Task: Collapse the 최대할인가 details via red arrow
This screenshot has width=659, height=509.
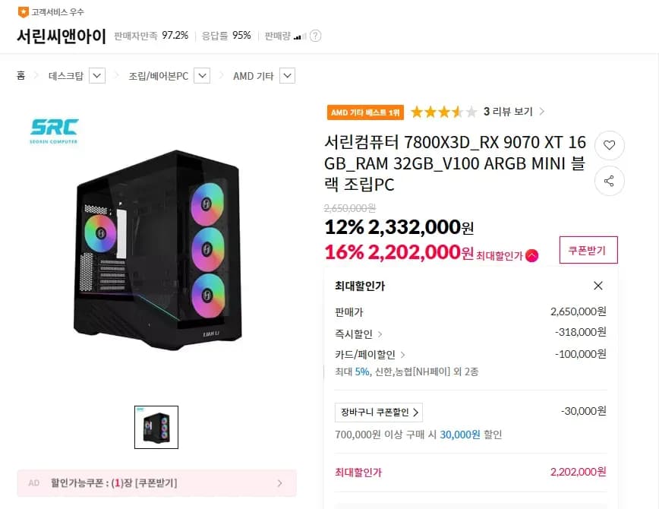Action: tap(531, 255)
